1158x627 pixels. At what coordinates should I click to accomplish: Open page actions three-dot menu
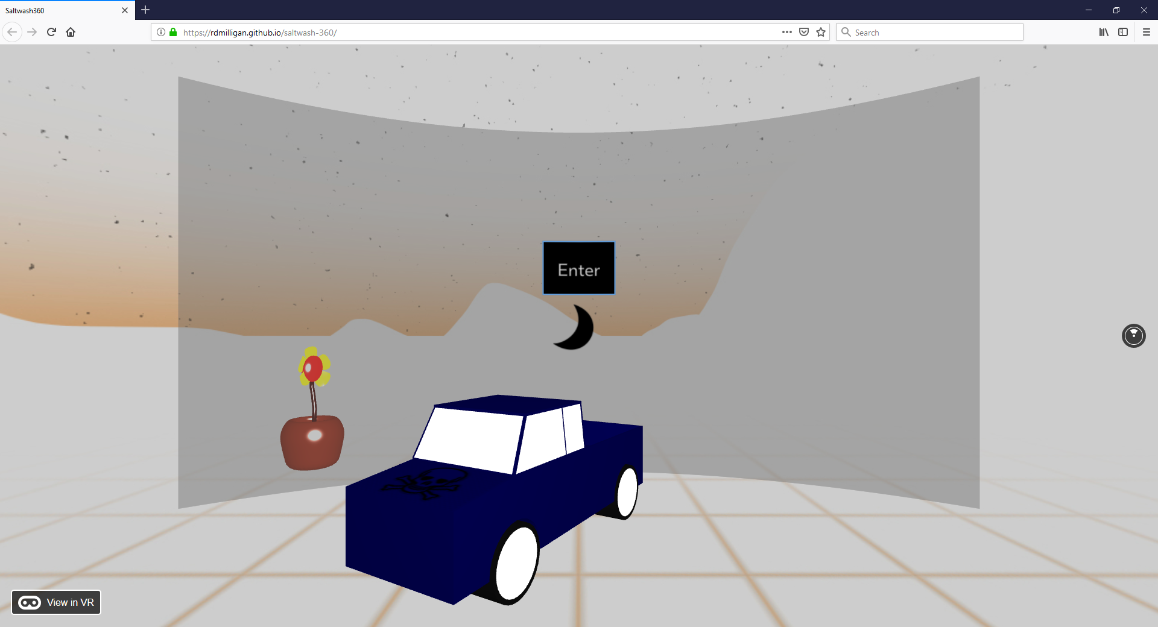coord(787,32)
